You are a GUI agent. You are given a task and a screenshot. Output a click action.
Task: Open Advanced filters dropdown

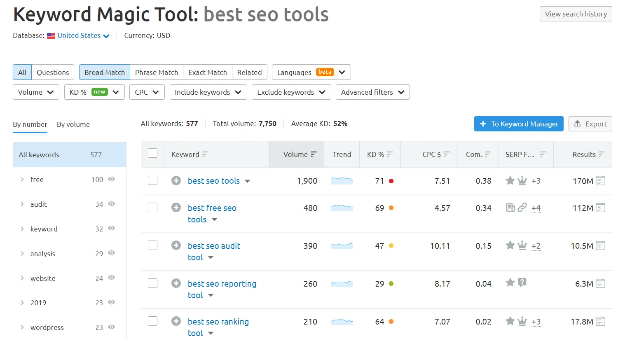373,92
